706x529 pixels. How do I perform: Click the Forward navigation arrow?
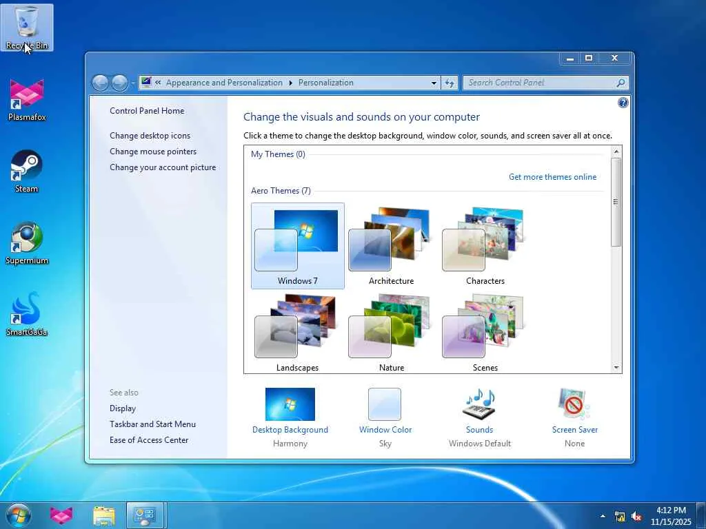click(119, 83)
